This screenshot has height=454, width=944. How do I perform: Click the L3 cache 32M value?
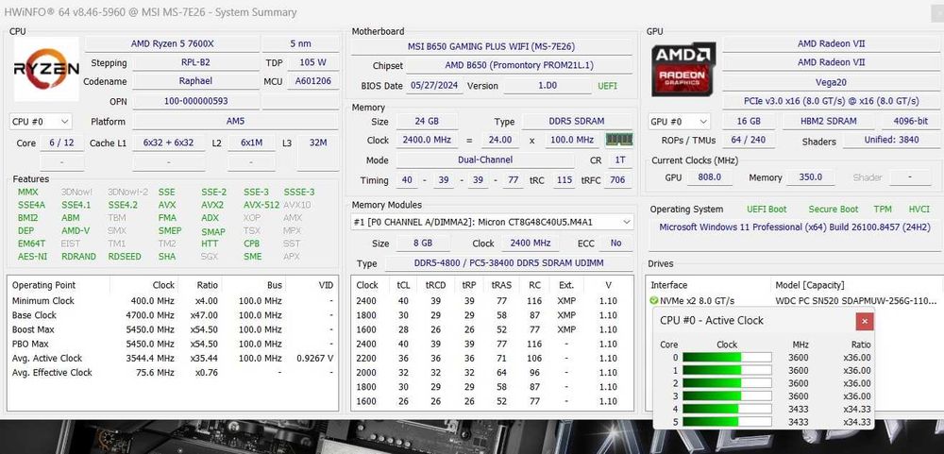pyautogui.click(x=318, y=143)
